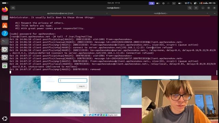Click the magnifier icon in the top bar tray
The width and height of the screenshot is (219, 123).
(191, 3)
